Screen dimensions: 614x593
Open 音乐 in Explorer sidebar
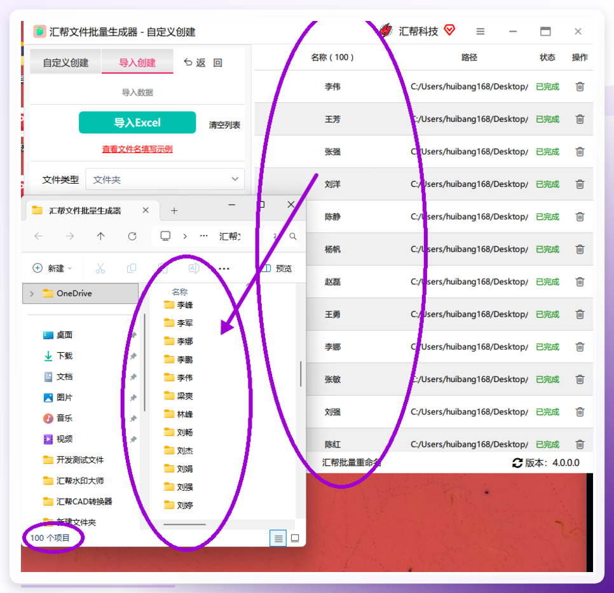[64, 418]
